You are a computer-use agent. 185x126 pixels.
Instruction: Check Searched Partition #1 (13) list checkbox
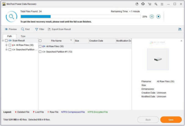pyautogui.click(x=40, y=52)
